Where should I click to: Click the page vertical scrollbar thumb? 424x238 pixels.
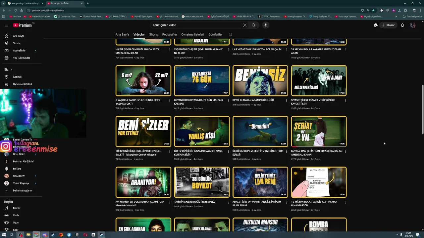pos(422,110)
